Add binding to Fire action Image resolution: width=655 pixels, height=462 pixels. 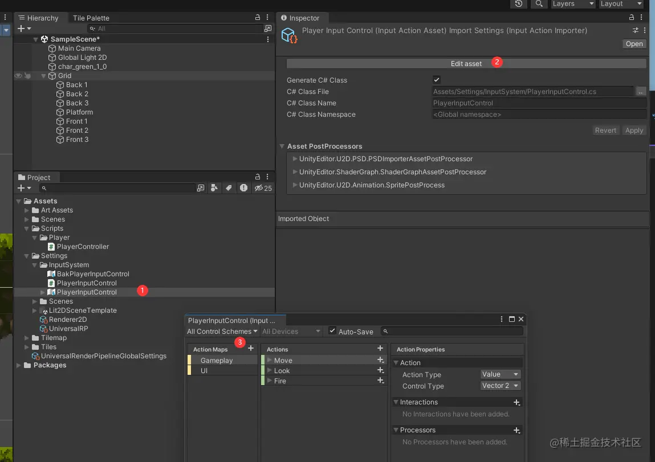(381, 381)
